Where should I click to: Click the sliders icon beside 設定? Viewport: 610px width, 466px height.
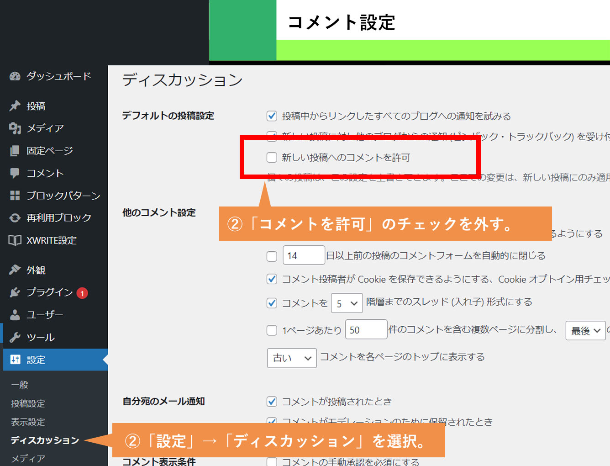15,360
